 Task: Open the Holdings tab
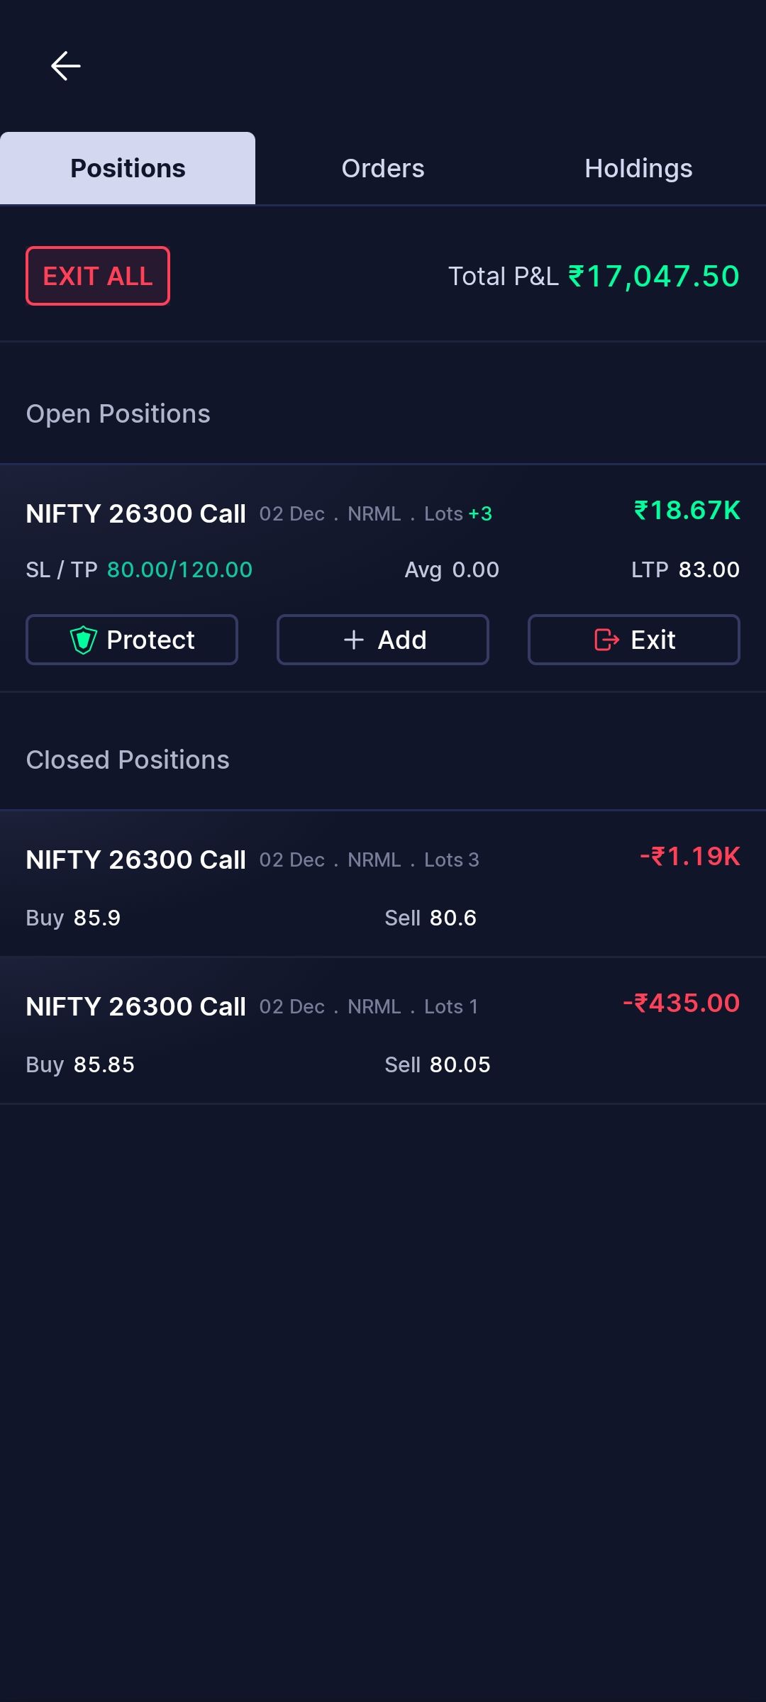638,168
